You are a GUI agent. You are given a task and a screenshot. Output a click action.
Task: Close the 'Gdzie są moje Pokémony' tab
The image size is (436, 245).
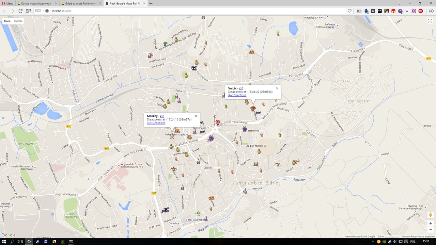pyautogui.click(x=100, y=3)
